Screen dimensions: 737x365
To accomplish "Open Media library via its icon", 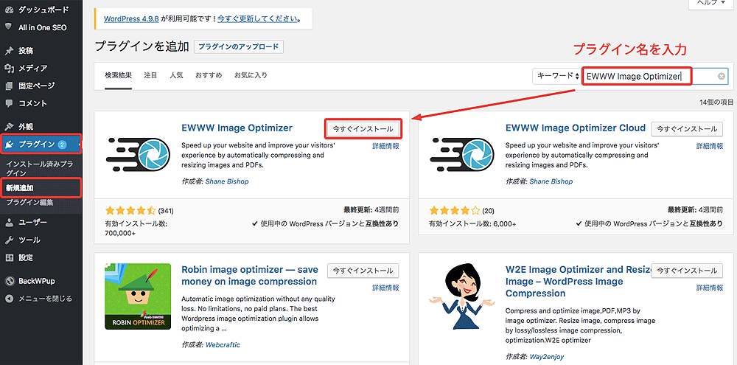I will coord(9,69).
